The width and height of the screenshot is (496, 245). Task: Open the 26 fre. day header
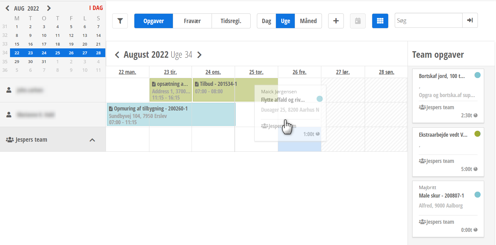299,72
